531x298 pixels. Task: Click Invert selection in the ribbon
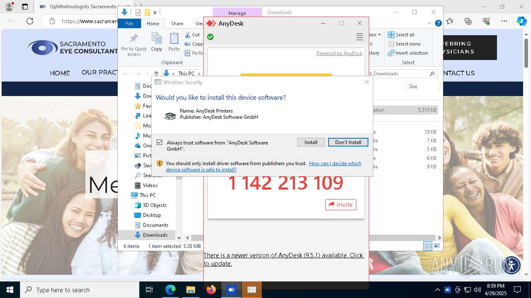pos(408,53)
